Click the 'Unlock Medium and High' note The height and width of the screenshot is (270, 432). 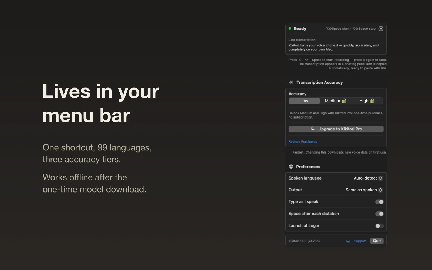[336, 115]
